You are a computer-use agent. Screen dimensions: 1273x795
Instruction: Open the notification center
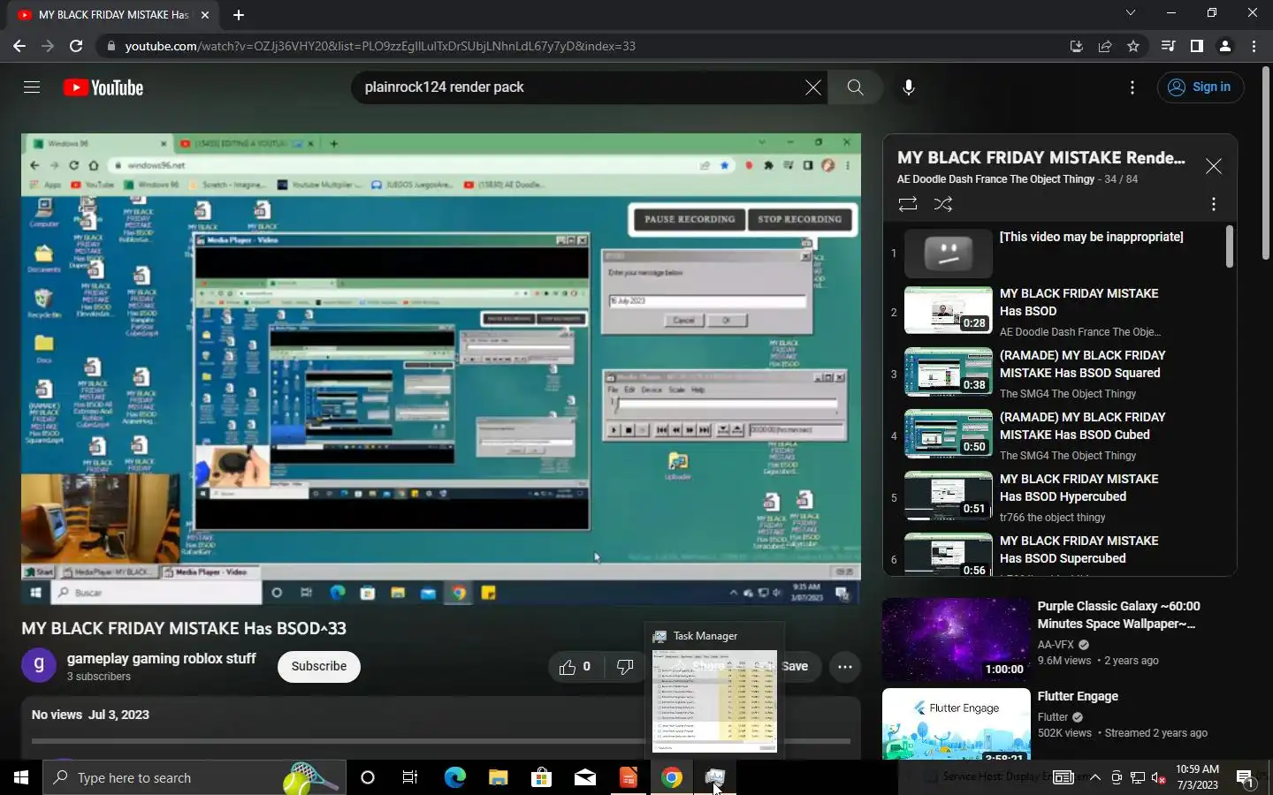click(x=1246, y=777)
